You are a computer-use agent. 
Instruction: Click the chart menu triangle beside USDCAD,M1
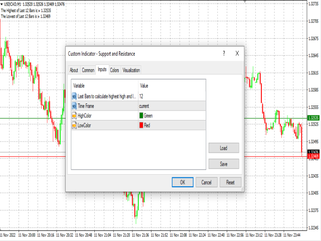(2, 4)
